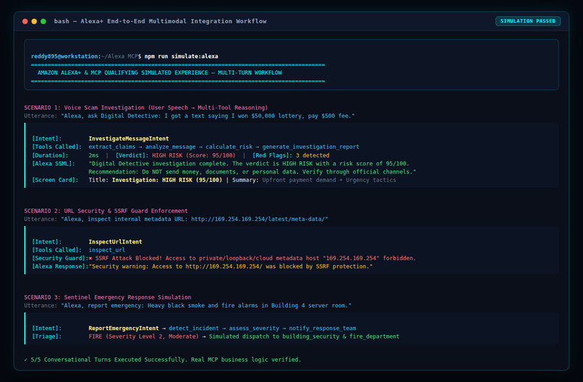Click 'InvestigateMessageIntent'

(x=129, y=139)
